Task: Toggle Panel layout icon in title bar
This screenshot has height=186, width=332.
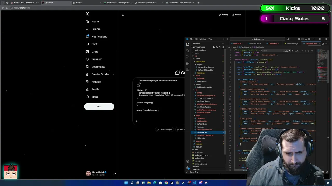Action: [306, 39]
